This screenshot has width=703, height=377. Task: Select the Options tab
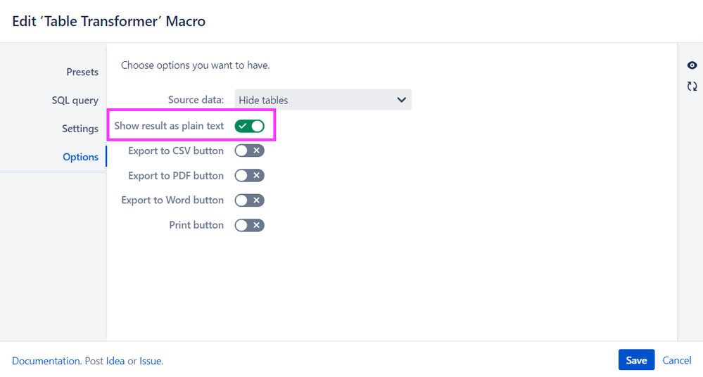click(x=80, y=157)
